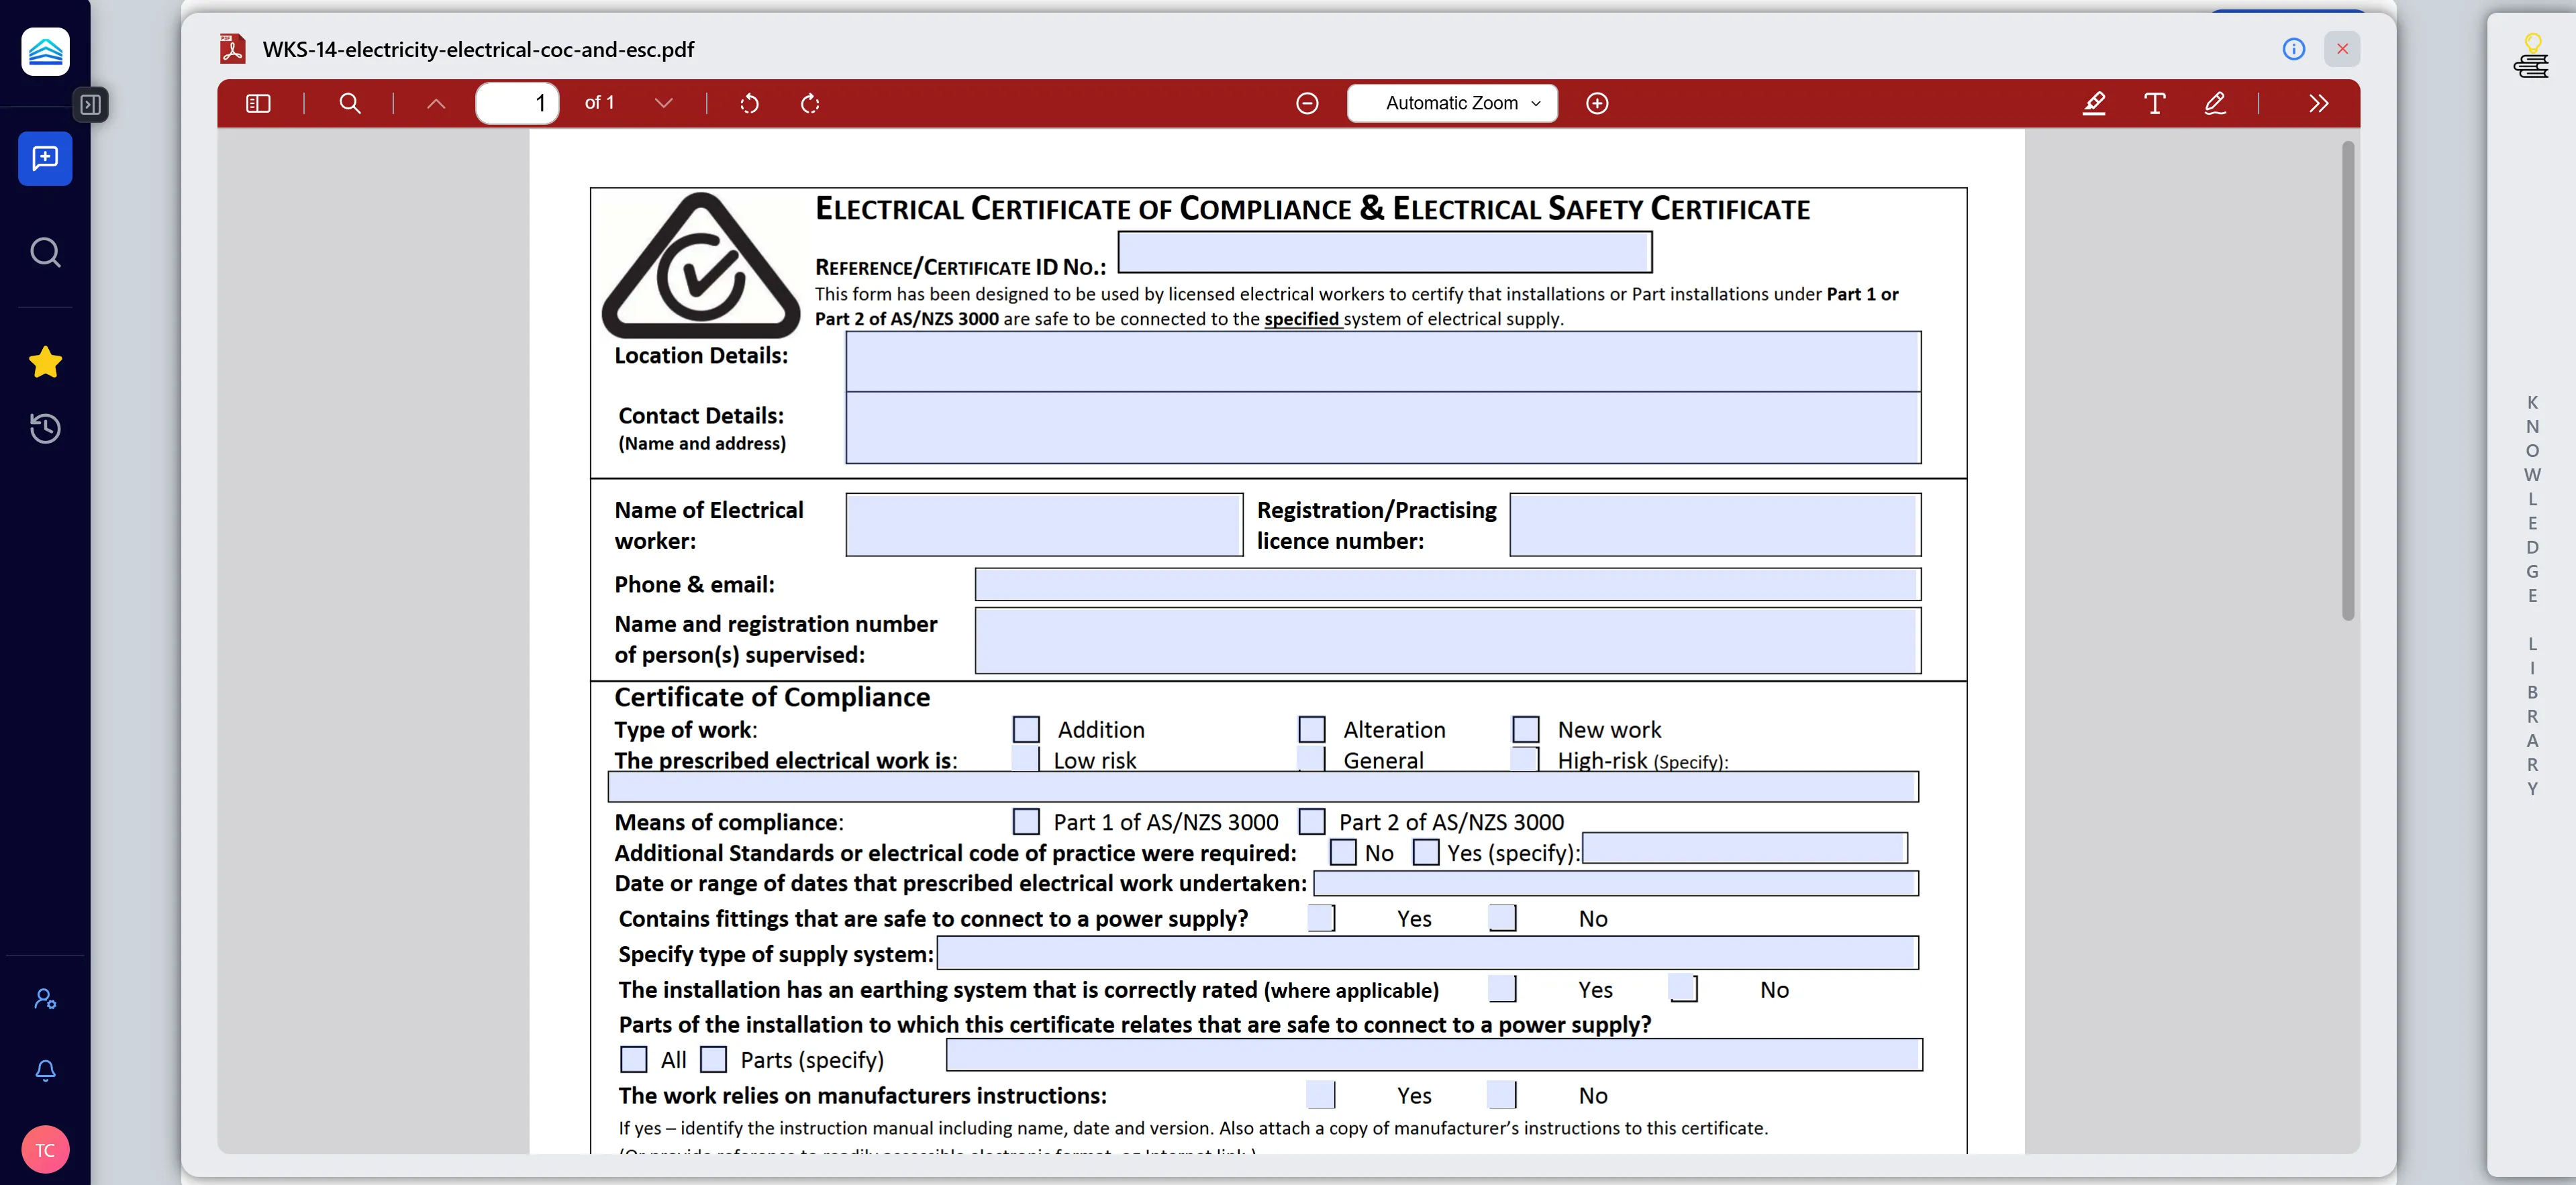Start new chat in sidebar

[x=45, y=158]
